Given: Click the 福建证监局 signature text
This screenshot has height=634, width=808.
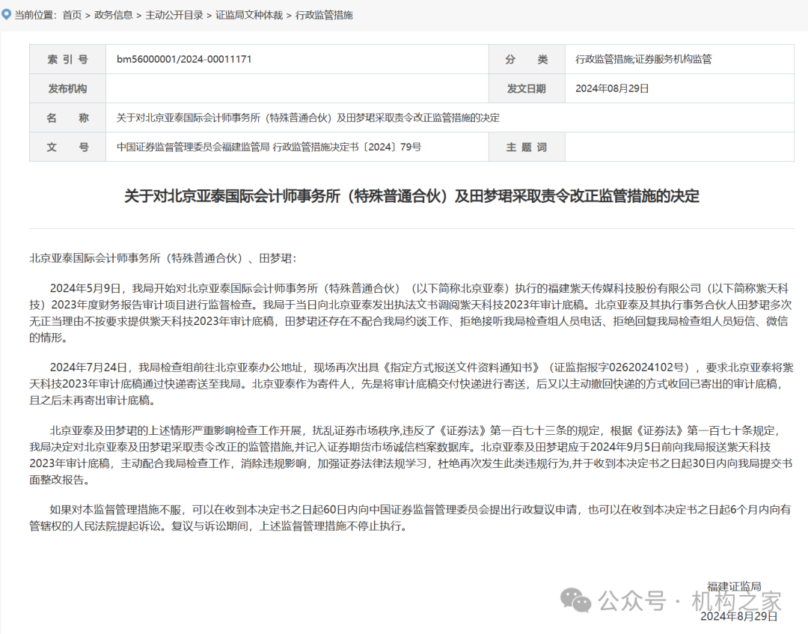Looking at the screenshot, I should 734,587.
